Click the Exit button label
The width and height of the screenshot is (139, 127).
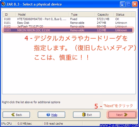[x=89, y=115]
